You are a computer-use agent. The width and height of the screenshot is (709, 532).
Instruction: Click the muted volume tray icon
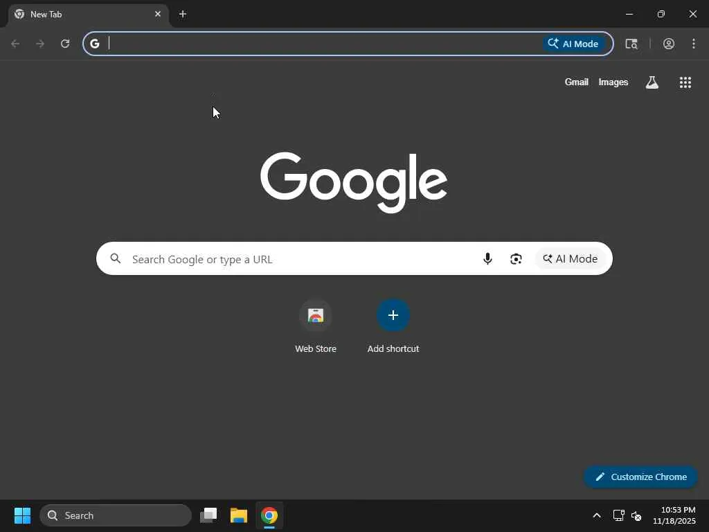(x=636, y=515)
